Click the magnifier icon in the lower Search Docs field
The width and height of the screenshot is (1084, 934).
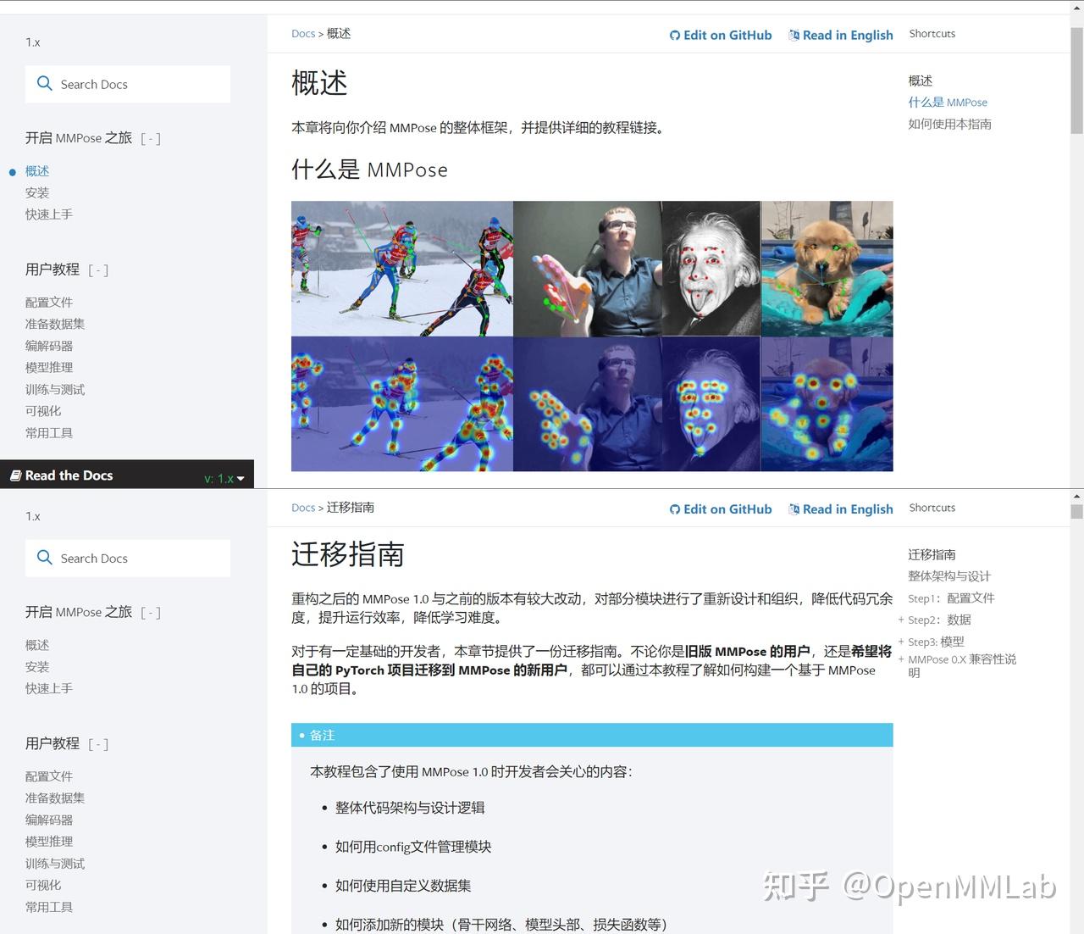click(44, 558)
